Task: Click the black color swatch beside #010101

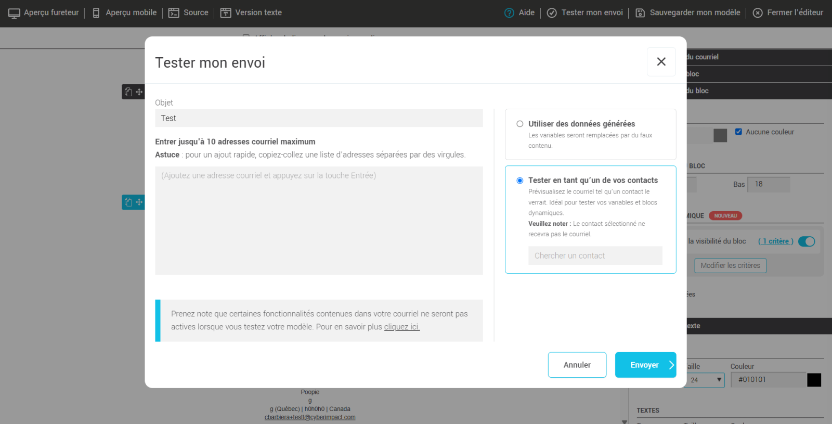Action: 814,380
